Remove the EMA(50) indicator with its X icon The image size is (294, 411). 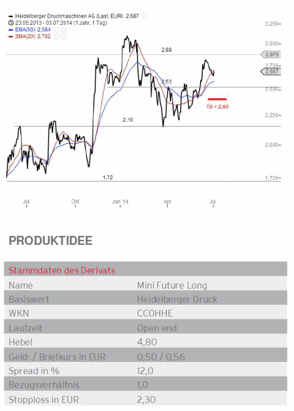[x=63, y=30]
